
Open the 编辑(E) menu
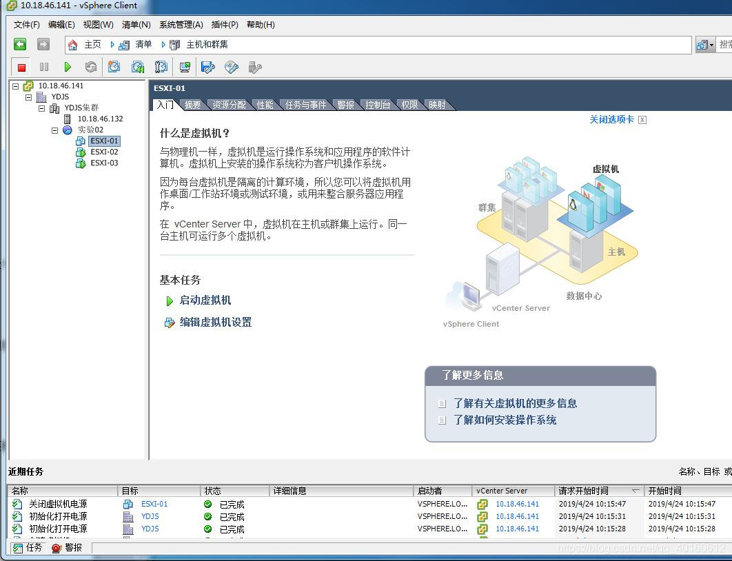pos(61,25)
